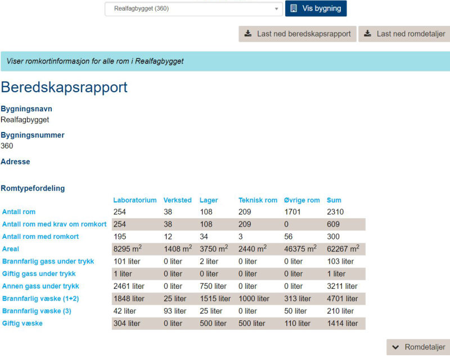Click the blue romkortinformasjon info banner
Viewport: 450px width, 358px height.
[226, 61]
